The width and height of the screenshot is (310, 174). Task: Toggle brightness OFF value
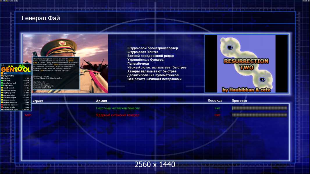pos(27,86)
